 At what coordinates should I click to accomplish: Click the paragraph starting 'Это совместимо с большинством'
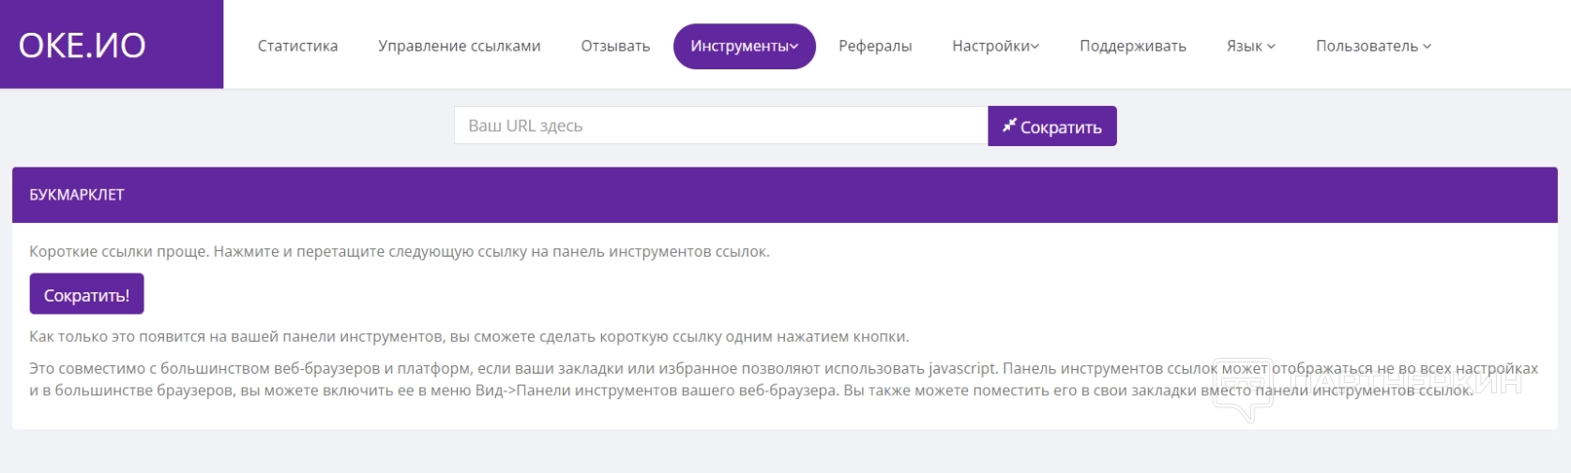coord(784,379)
